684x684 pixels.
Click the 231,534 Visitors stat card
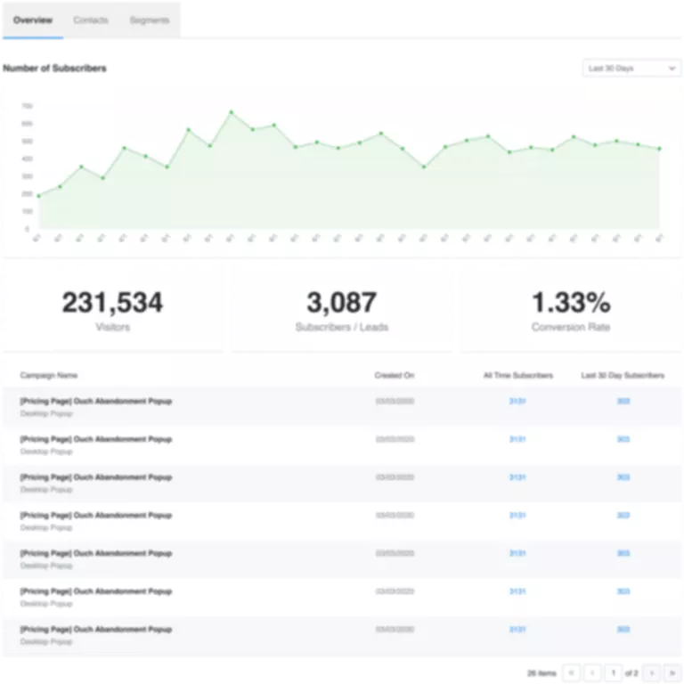(x=113, y=308)
